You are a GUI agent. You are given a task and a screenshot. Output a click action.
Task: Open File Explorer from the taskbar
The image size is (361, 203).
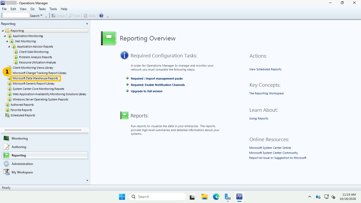coord(204,197)
